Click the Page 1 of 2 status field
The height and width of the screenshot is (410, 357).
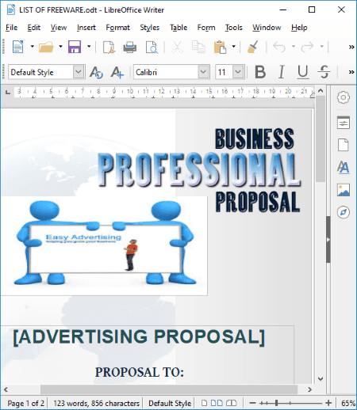coord(25,403)
